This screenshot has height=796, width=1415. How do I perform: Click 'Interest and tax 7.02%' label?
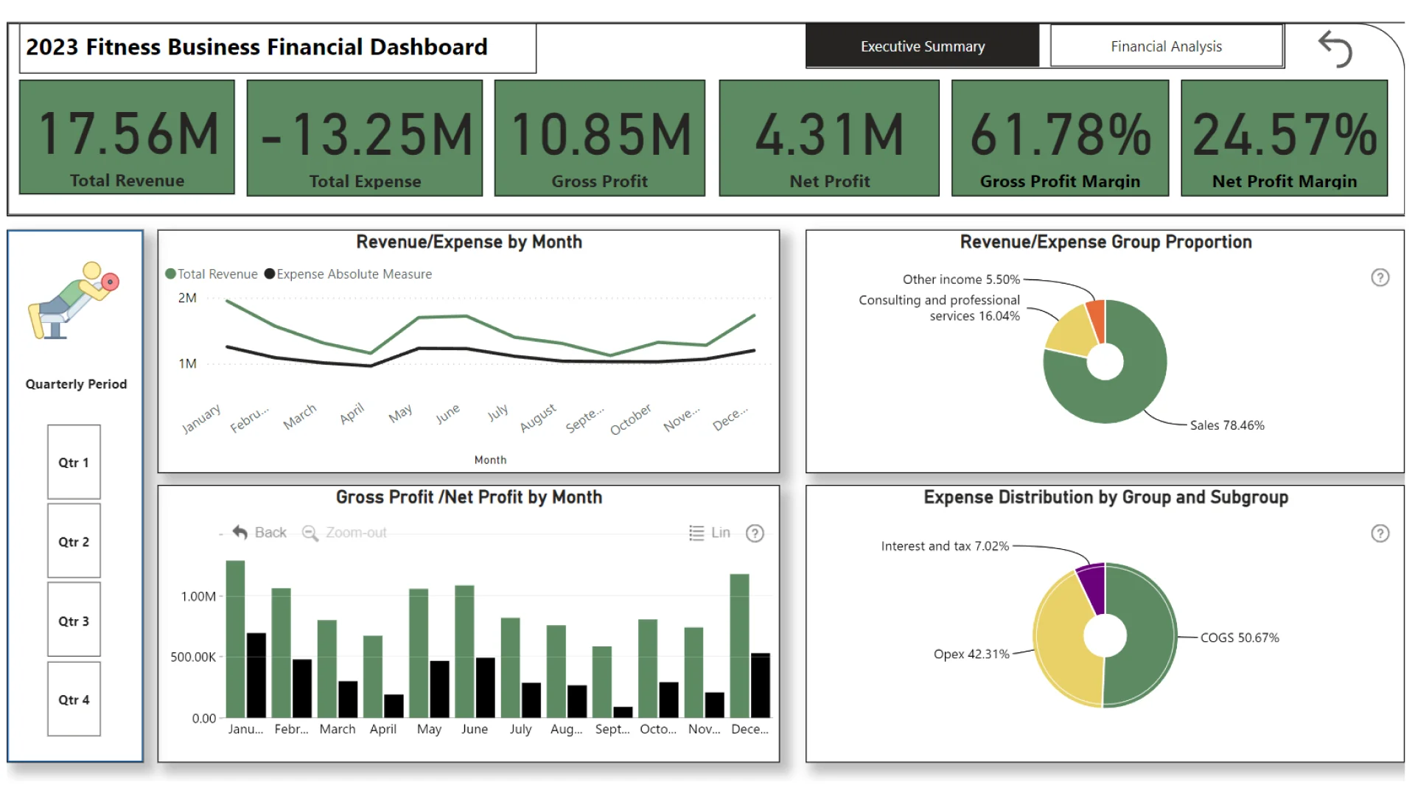point(945,546)
